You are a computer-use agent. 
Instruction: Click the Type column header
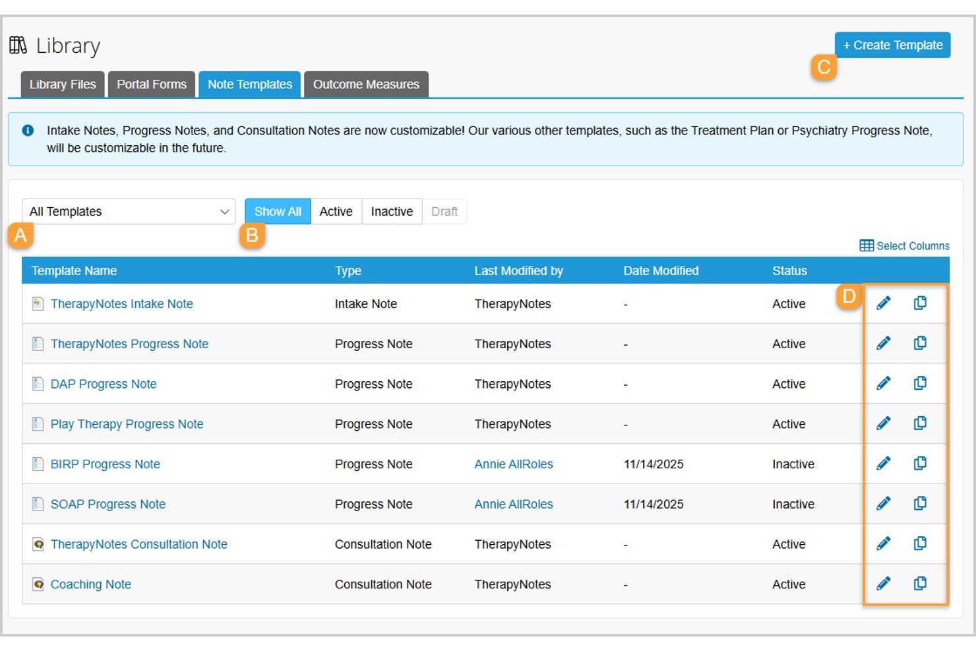[348, 271]
